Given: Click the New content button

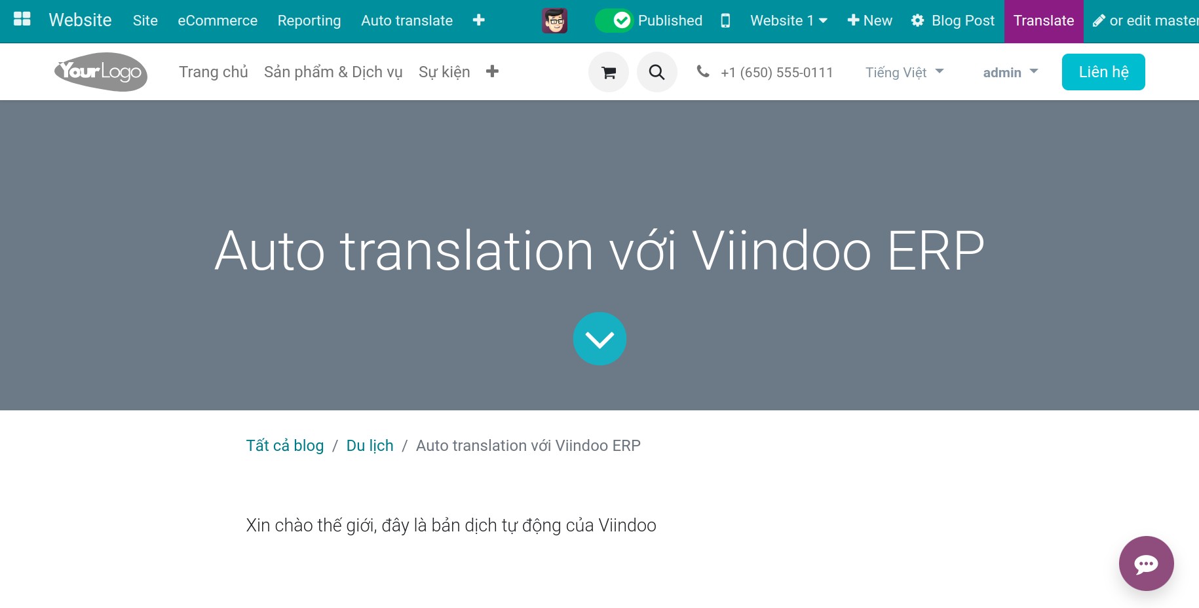Looking at the screenshot, I should pos(869,21).
